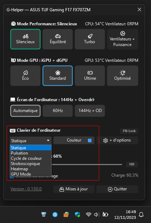
Task: Set screen refresh to Automatique
Action: click(26, 111)
